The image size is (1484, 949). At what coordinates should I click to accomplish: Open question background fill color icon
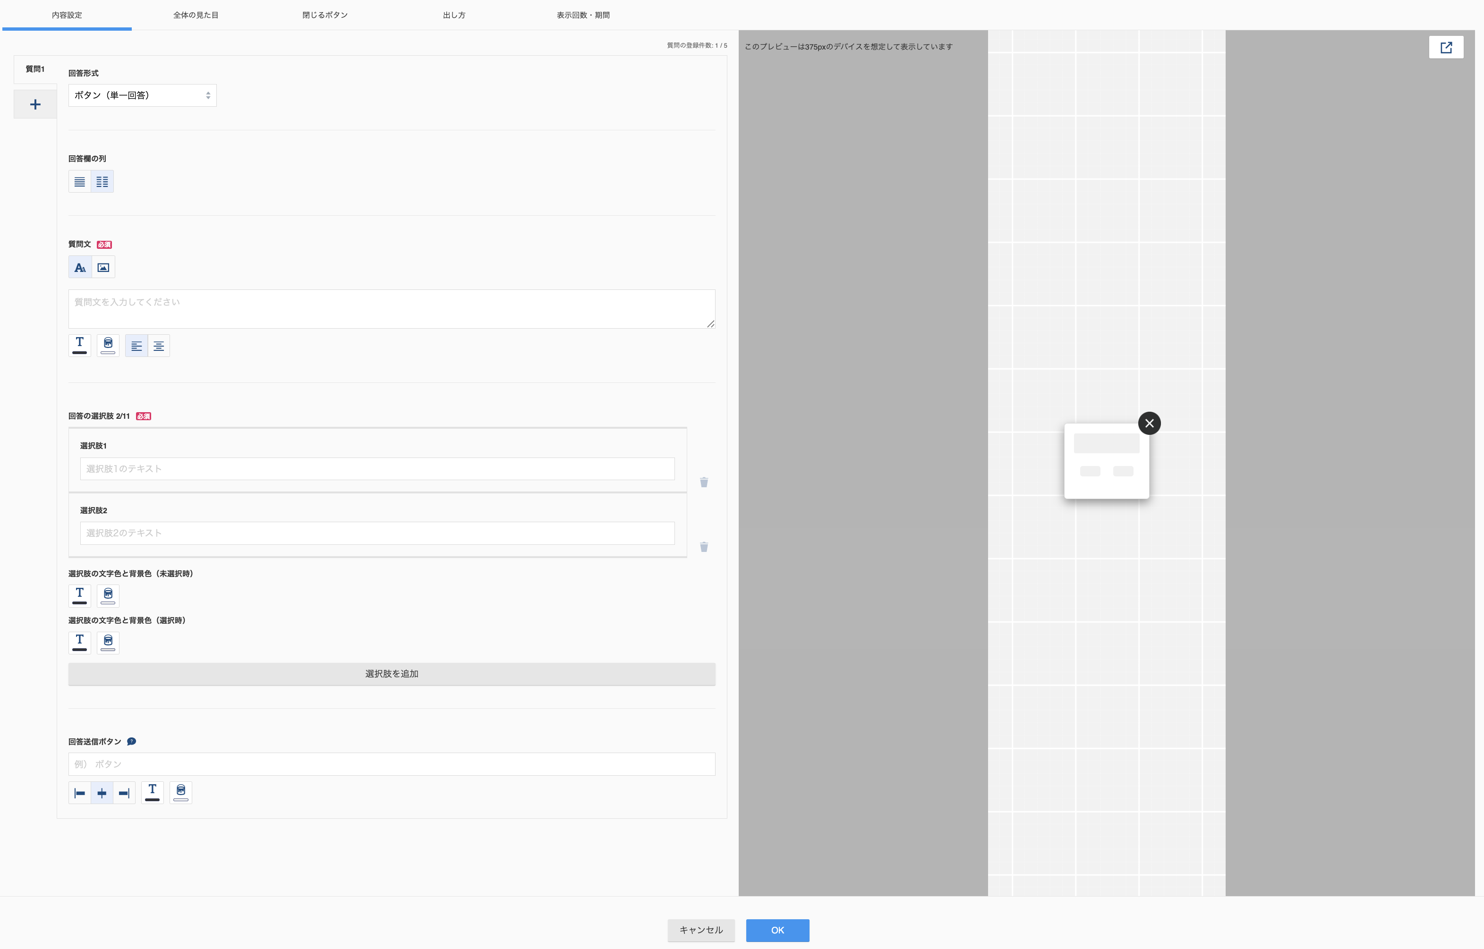tap(108, 345)
